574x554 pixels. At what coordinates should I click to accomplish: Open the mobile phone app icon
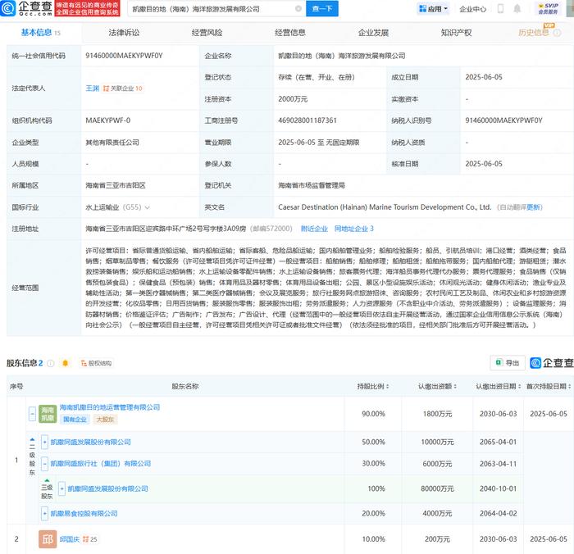tap(500, 8)
